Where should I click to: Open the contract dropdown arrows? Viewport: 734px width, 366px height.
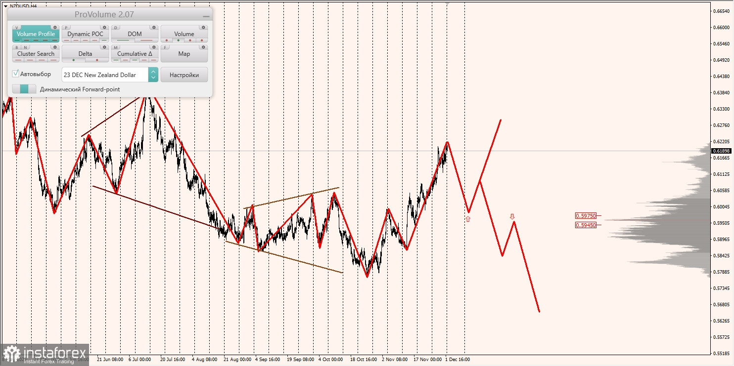pyautogui.click(x=153, y=75)
